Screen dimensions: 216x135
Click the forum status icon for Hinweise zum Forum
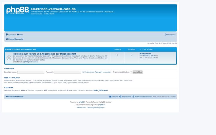click(9, 58)
